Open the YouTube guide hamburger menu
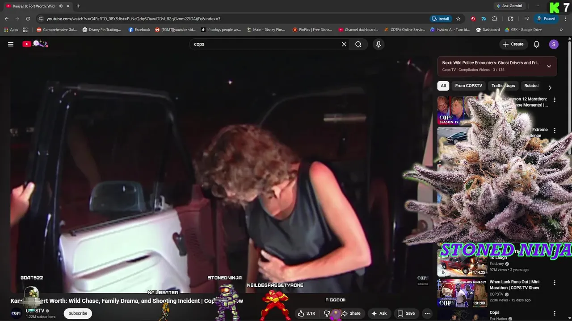Image resolution: width=572 pixels, height=321 pixels. (x=11, y=44)
